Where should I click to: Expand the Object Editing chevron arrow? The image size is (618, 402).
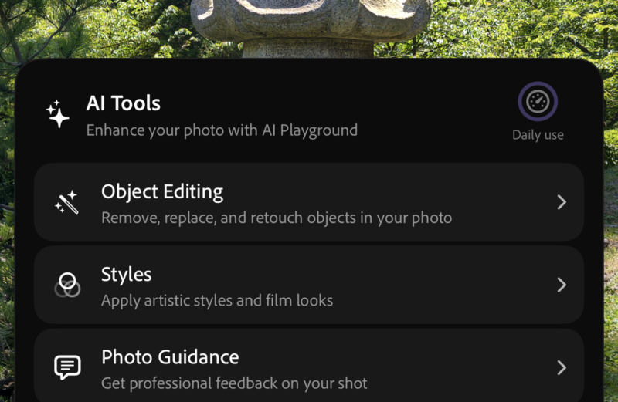click(562, 202)
